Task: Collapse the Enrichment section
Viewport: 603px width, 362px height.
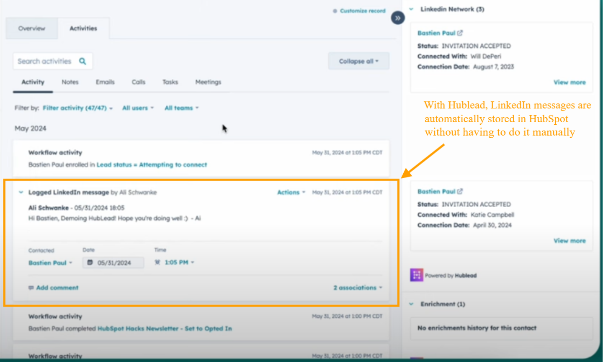Action: pos(411,304)
